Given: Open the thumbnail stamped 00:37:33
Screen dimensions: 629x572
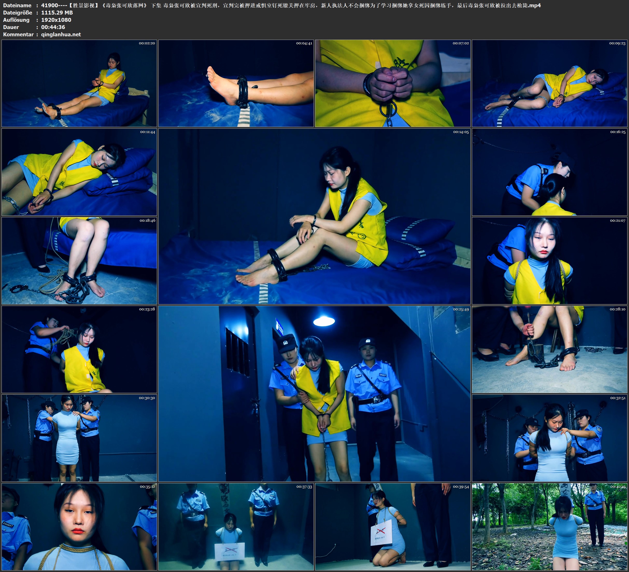Looking at the screenshot, I should tap(236, 527).
